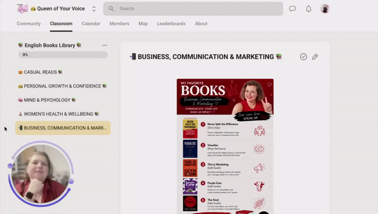
Task: Open the MIND & PSYCHOLOGY lesson
Action: pyautogui.click(x=63, y=100)
